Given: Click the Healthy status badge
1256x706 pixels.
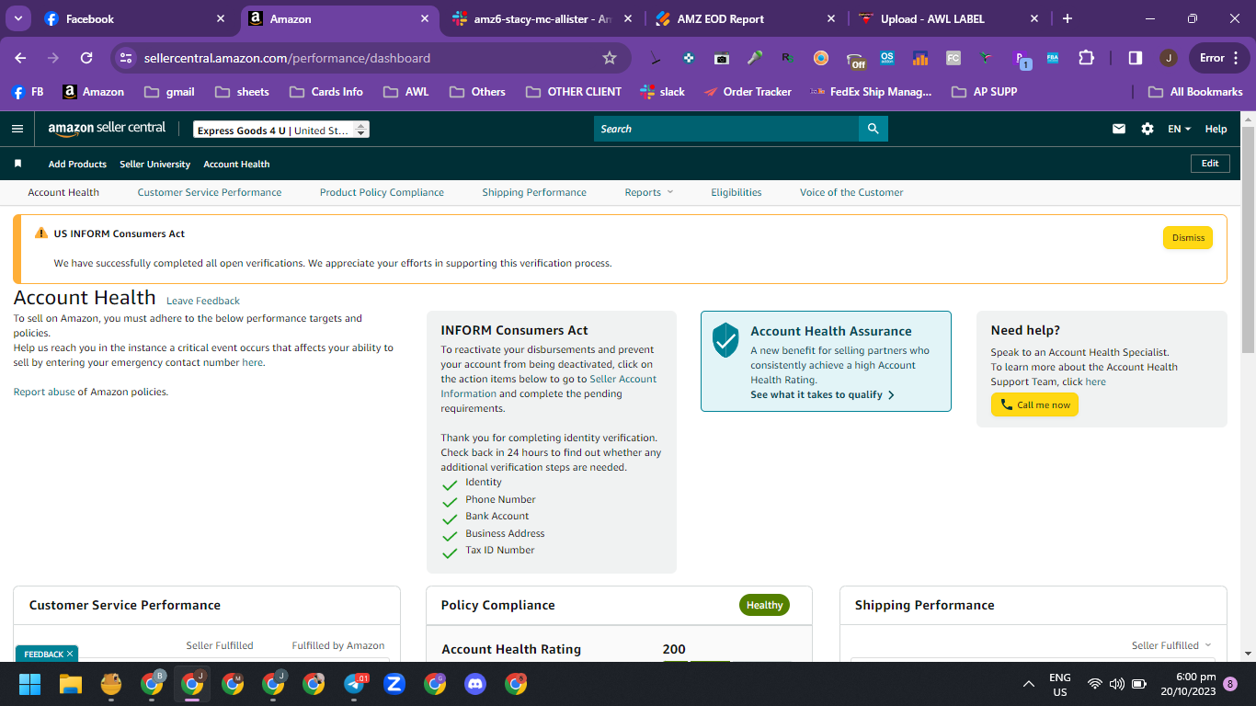Looking at the screenshot, I should click(764, 605).
